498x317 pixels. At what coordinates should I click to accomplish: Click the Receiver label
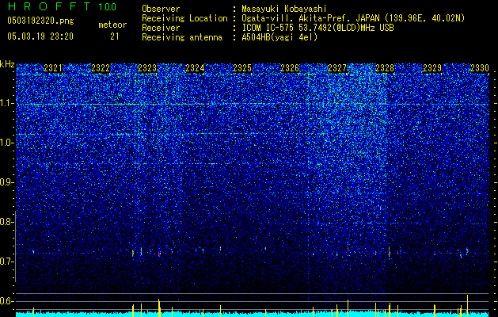pos(161,28)
